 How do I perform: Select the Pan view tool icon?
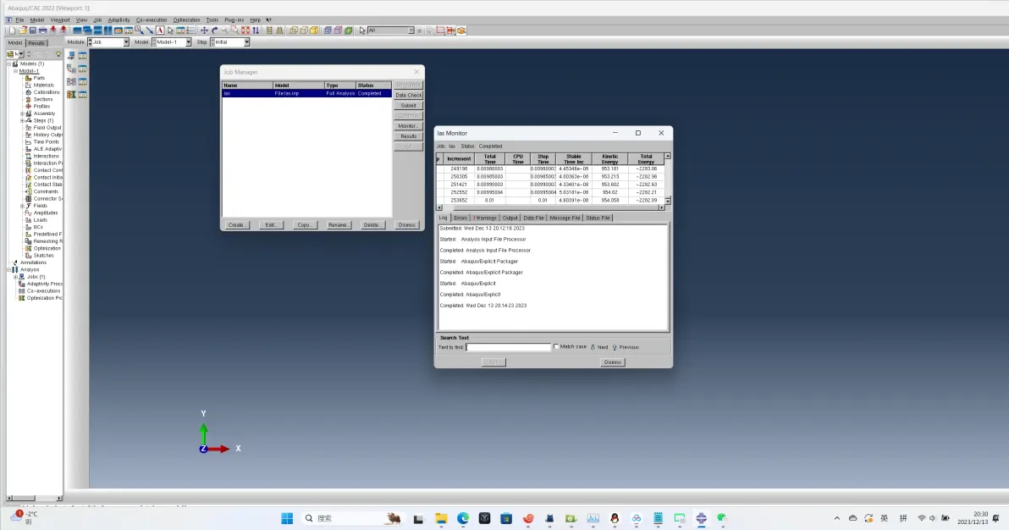pyautogui.click(x=204, y=30)
